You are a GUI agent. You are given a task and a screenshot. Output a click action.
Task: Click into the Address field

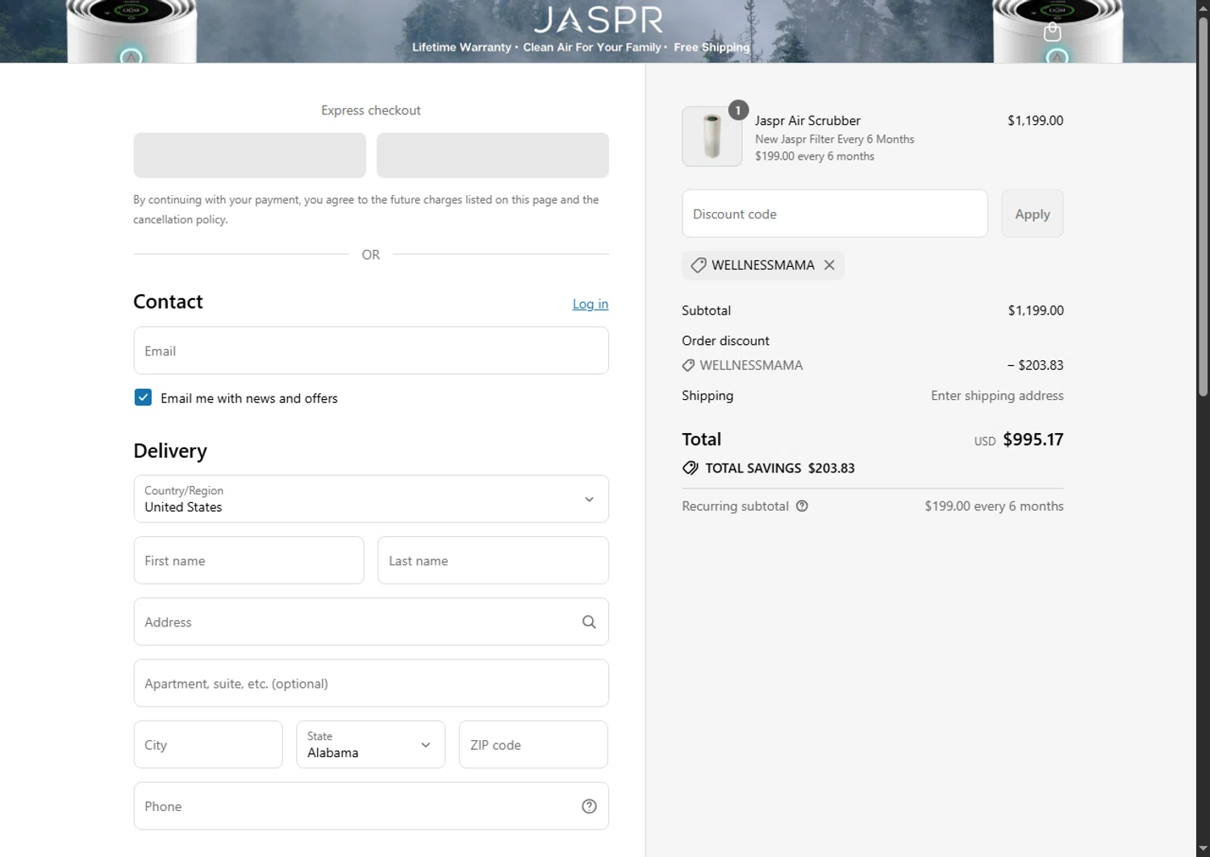pyautogui.click(x=371, y=622)
